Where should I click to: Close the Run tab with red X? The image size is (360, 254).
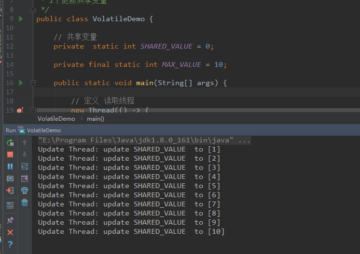pyautogui.click(x=10, y=232)
